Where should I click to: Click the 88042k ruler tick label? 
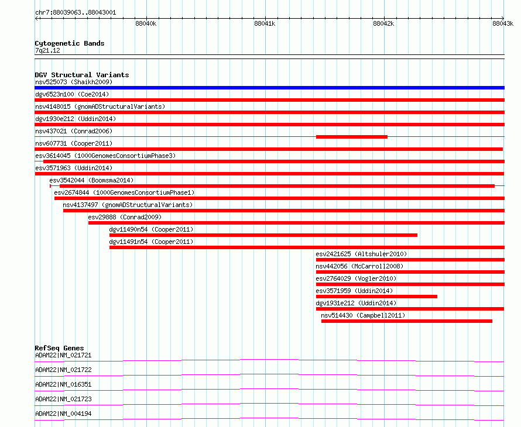[x=383, y=23]
